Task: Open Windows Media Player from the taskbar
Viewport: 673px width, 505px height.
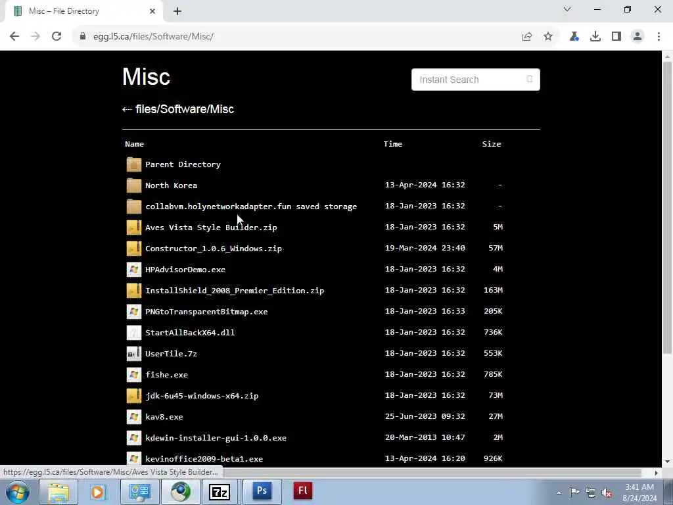Action: point(97,492)
